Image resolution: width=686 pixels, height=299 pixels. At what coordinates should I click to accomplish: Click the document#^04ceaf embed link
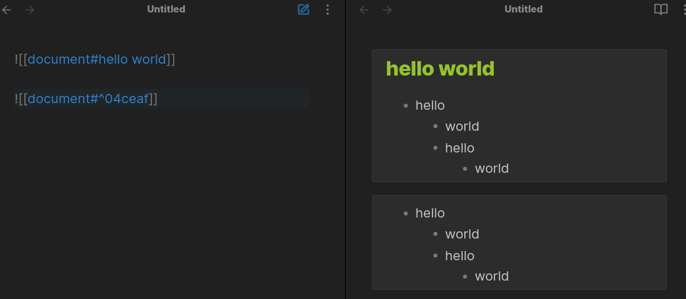point(88,99)
